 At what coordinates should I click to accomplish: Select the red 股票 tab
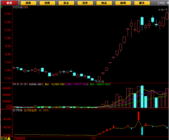tap(9, 3)
